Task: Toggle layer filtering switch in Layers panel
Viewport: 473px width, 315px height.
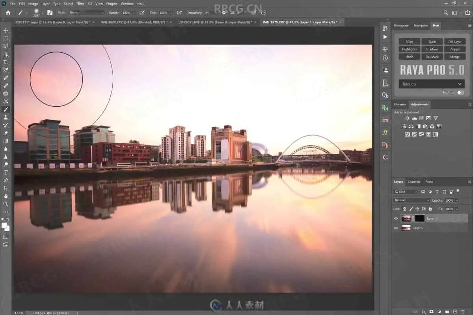Action: 458,191
